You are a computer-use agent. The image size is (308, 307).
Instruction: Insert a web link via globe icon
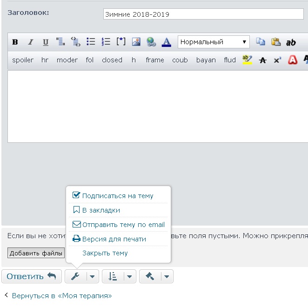pos(151,42)
